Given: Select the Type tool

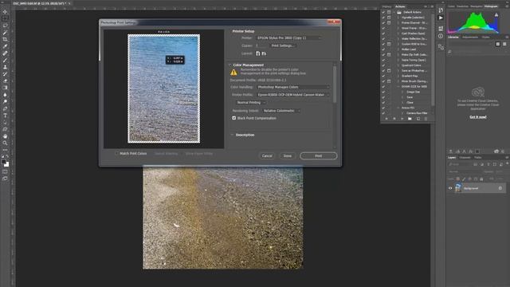Looking at the screenshot, I should click(5, 116).
